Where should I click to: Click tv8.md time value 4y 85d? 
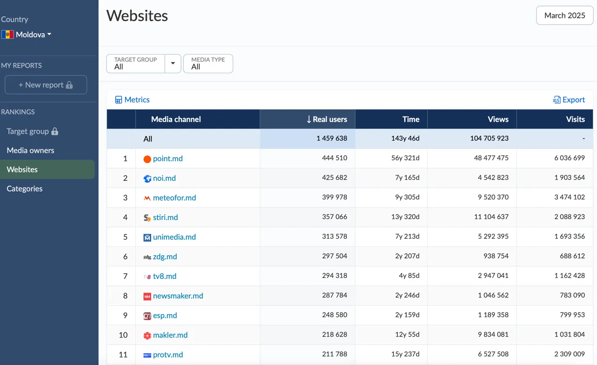coord(409,275)
